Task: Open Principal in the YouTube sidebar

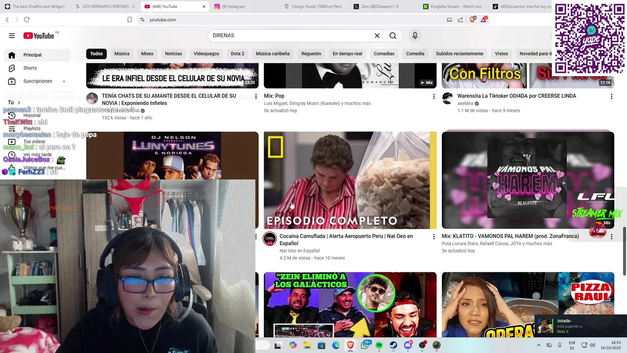Action: [x=37, y=55]
